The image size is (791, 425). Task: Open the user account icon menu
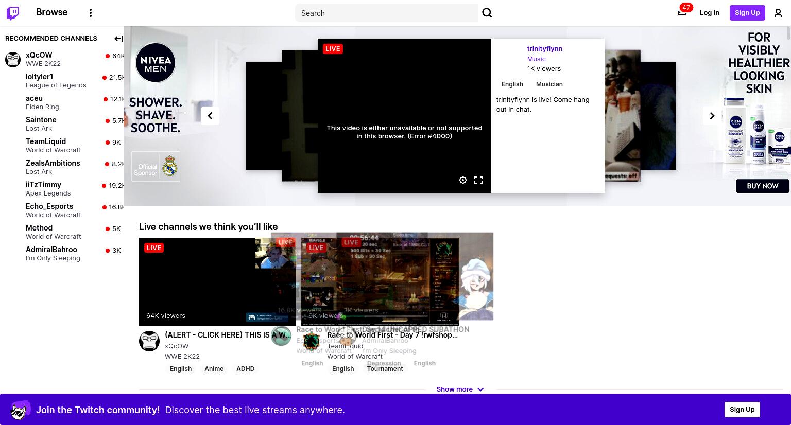point(778,13)
